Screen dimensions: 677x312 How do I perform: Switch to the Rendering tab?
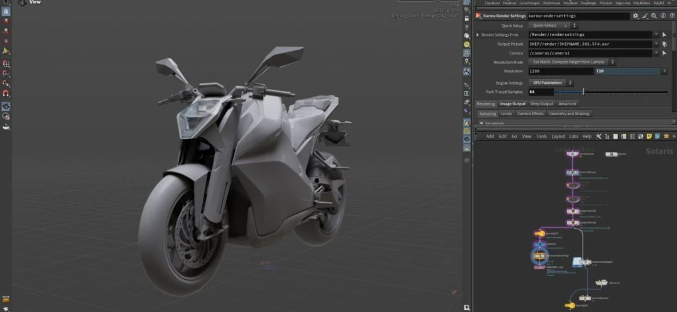[485, 104]
